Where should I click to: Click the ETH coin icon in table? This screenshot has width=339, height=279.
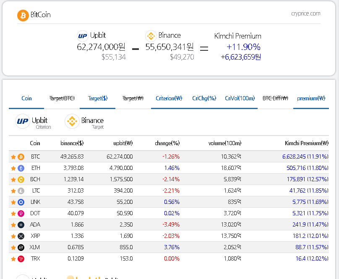21,168
